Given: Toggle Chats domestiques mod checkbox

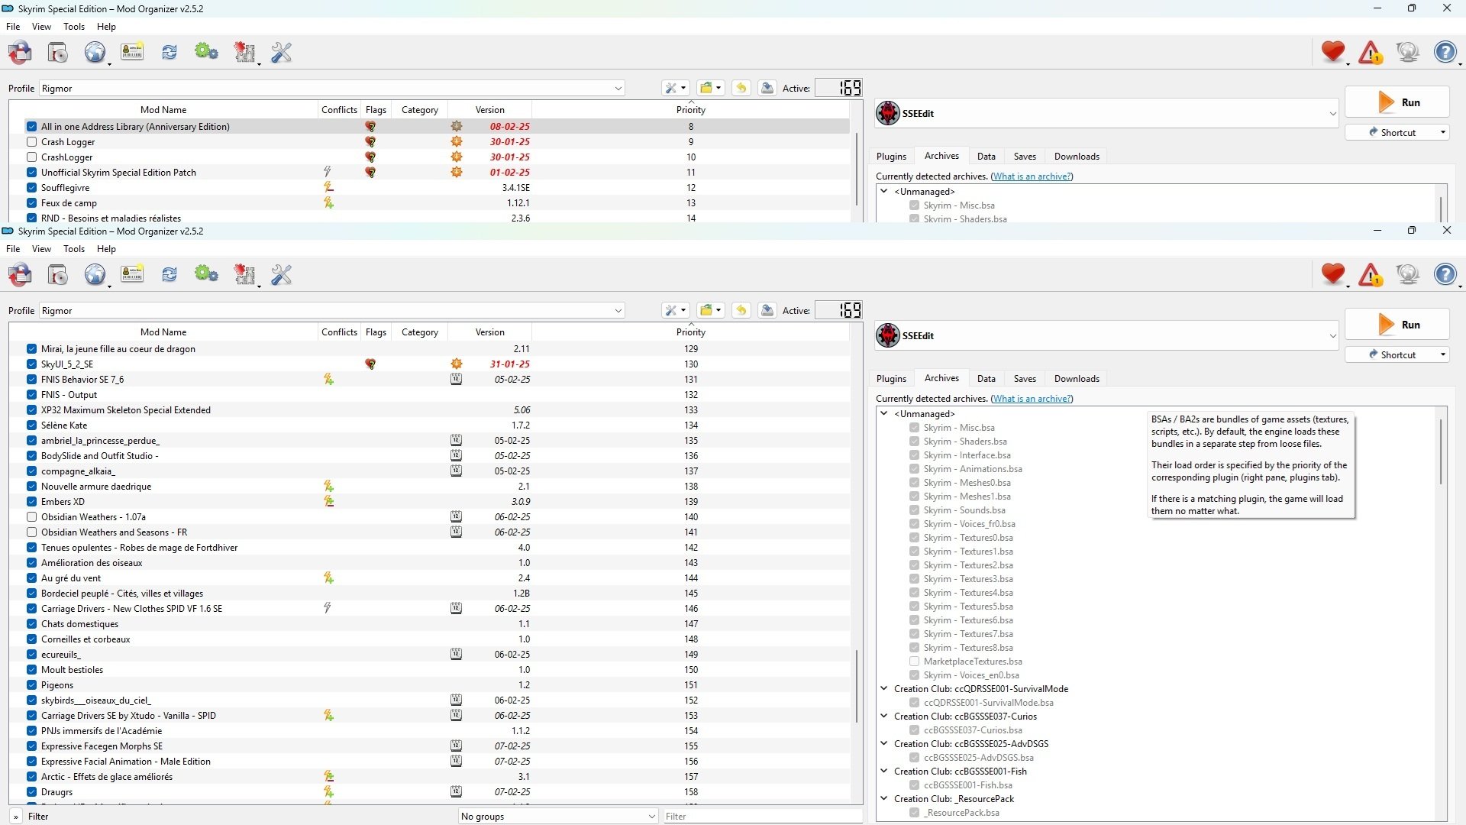Looking at the screenshot, I should pyautogui.click(x=31, y=624).
